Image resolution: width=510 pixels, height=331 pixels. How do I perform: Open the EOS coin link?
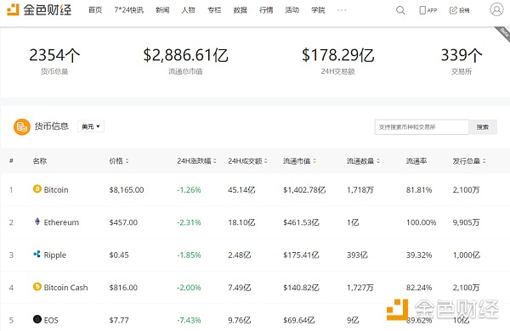pyautogui.click(x=51, y=320)
